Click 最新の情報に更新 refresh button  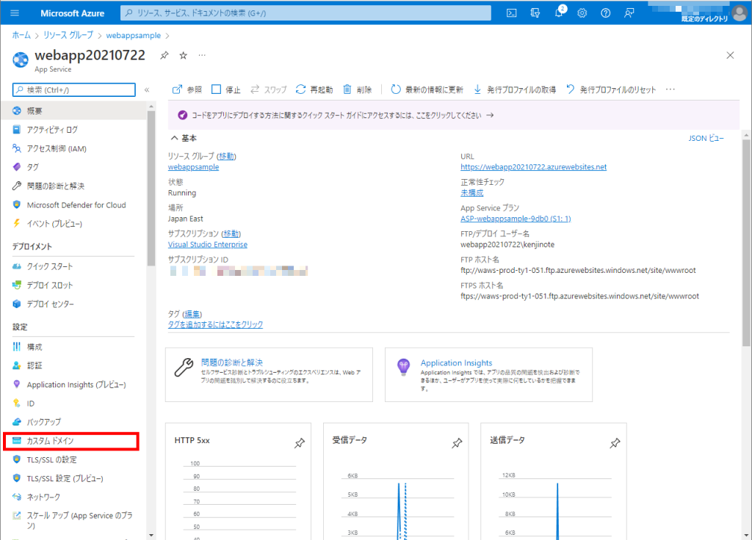427,90
